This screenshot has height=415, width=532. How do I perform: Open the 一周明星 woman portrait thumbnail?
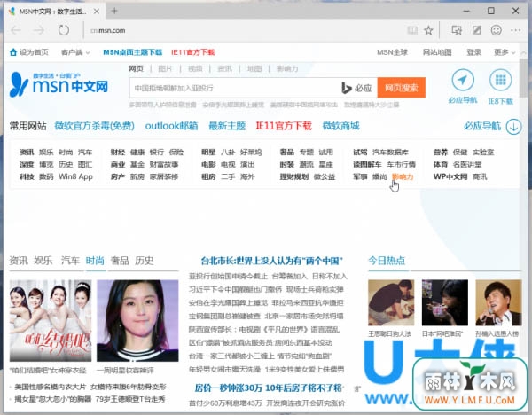pyautogui.click(x=137, y=320)
